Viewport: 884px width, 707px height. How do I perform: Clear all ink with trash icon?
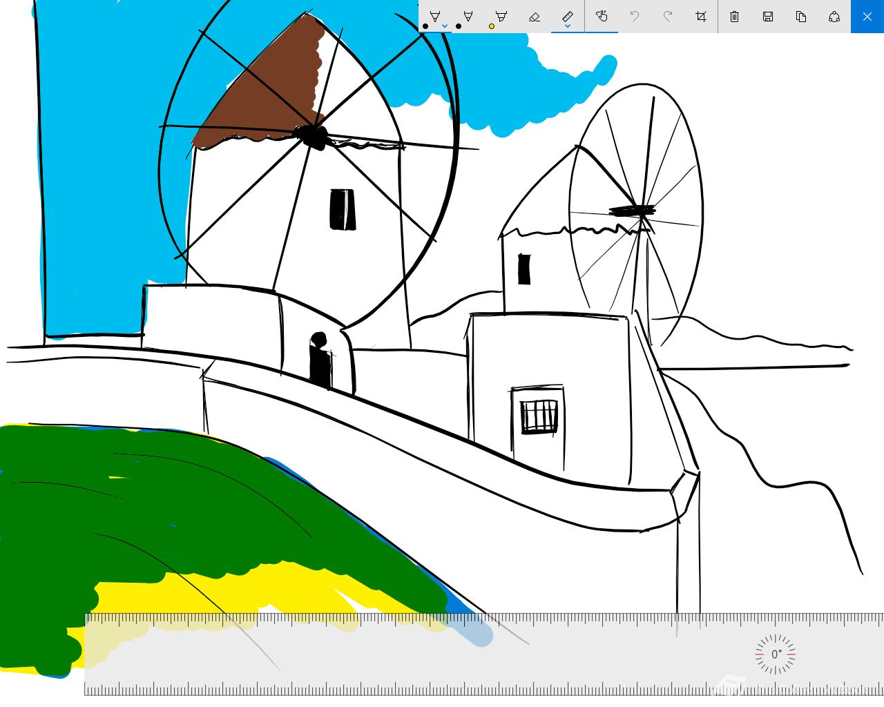tap(735, 16)
